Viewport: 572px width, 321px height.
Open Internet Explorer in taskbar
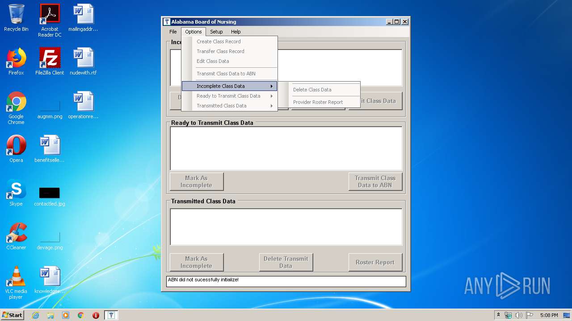pyautogui.click(x=36, y=315)
